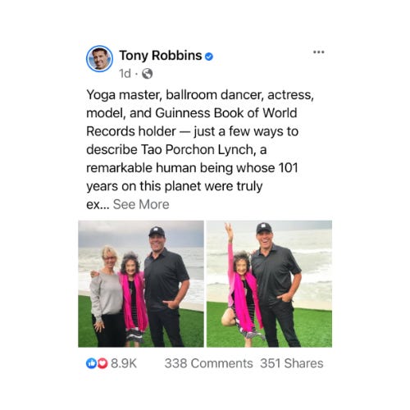
Task: Open the three-dot post options menu
Action: click(319, 52)
